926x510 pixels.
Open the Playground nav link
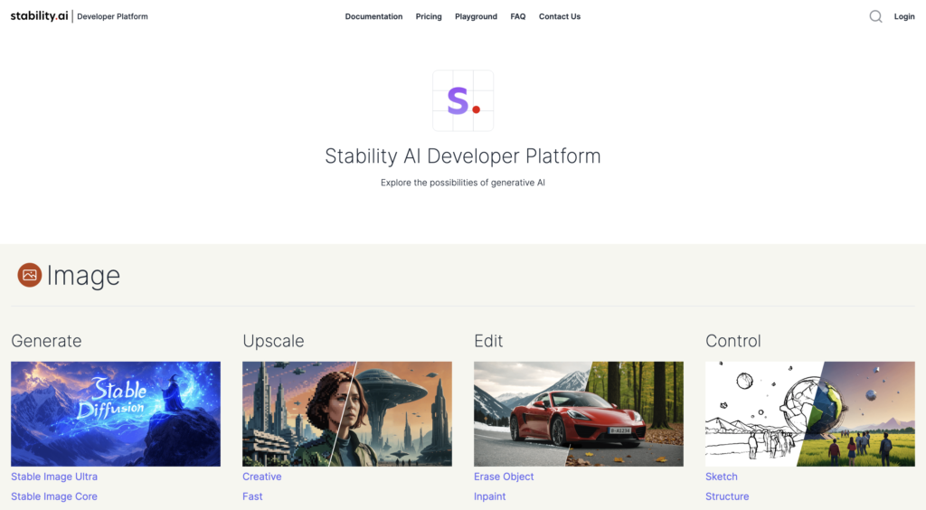[x=476, y=16]
